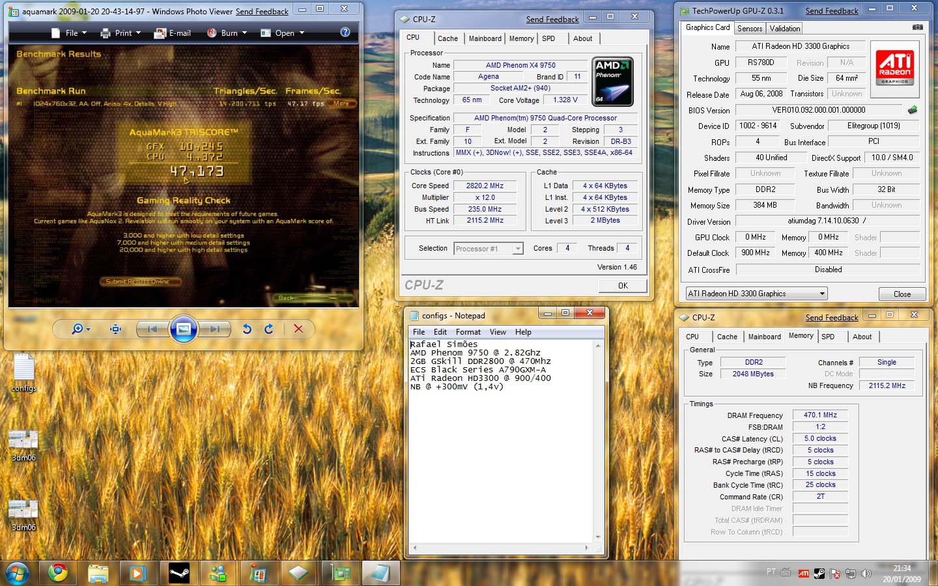Open the Print dropdown in Photo Viewer
This screenshot has height=586, width=938.
pos(121,33)
